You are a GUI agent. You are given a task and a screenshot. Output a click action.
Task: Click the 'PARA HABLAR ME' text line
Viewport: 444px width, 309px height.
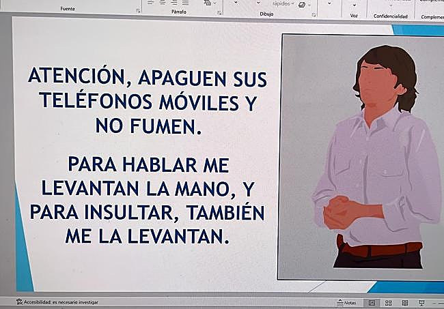[149, 164]
